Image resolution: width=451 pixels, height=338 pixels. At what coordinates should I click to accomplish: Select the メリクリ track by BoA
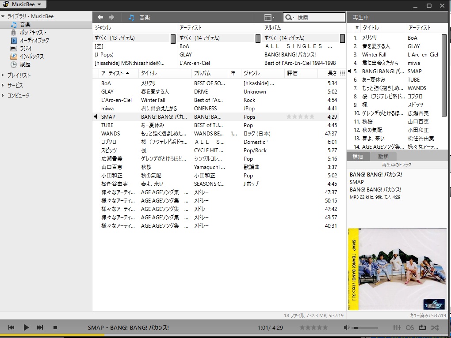[x=216, y=83]
